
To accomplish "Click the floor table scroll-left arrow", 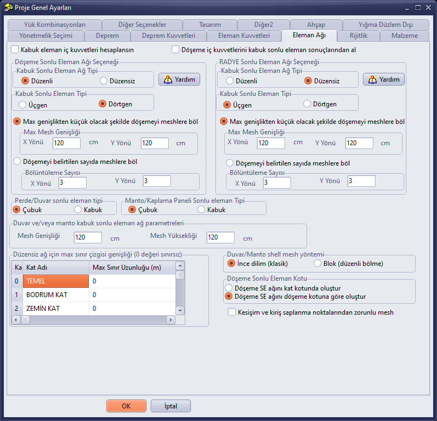I will coord(16,320).
